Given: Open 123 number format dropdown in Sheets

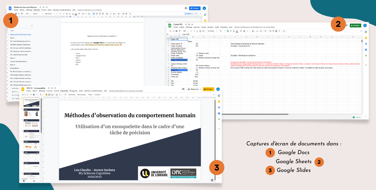Looking at the screenshot, I should (203, 31).
